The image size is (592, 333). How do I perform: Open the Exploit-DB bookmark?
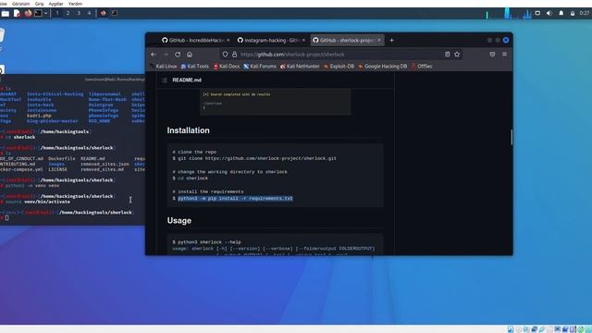(x=339, y=66)
